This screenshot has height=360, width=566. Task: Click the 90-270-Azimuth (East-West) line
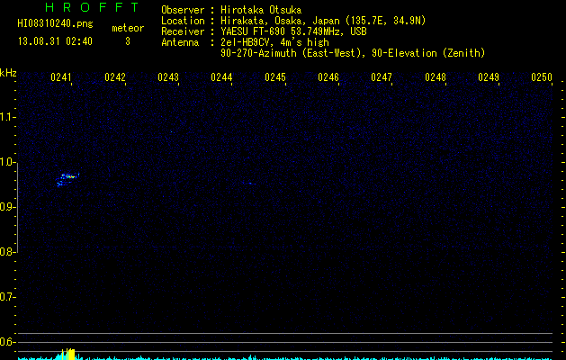(x=353, y=53)
